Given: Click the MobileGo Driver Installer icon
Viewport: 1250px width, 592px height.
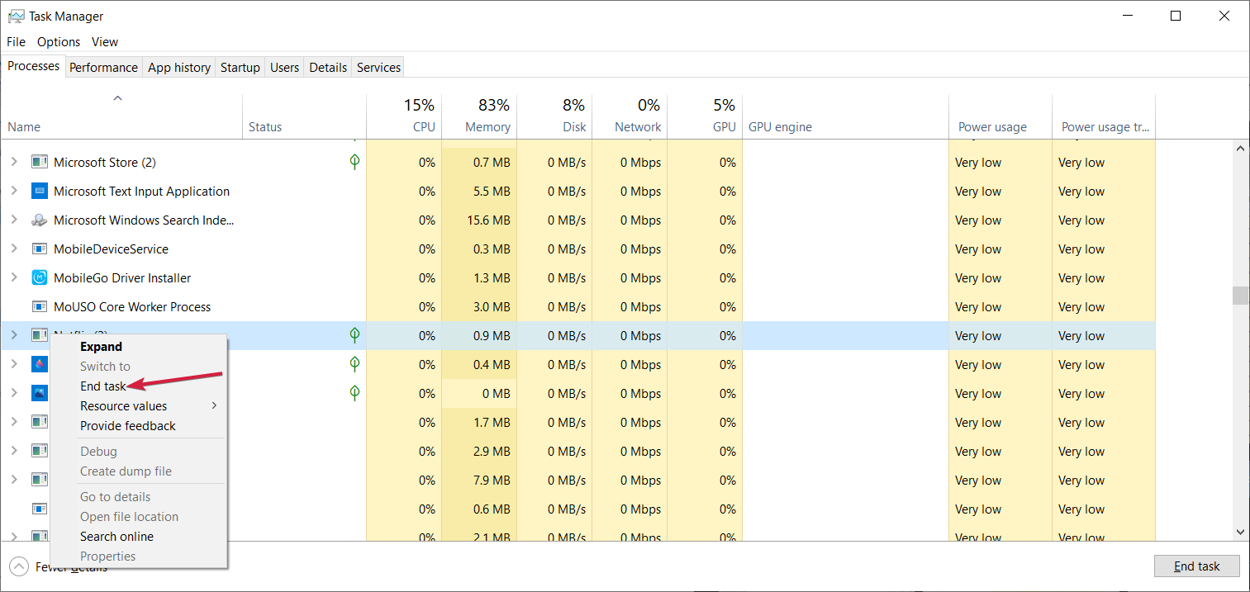Looking at the screenshot, I should click(39, 278).
